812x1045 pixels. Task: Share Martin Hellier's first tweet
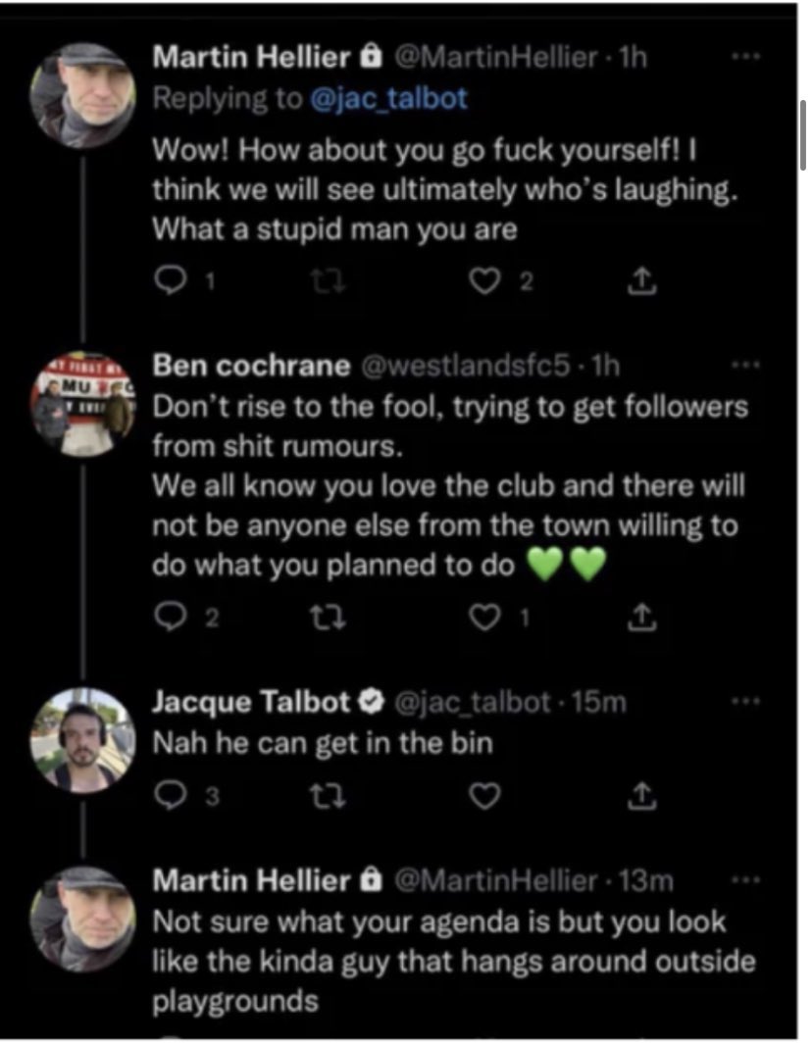[x=639, y=283]
